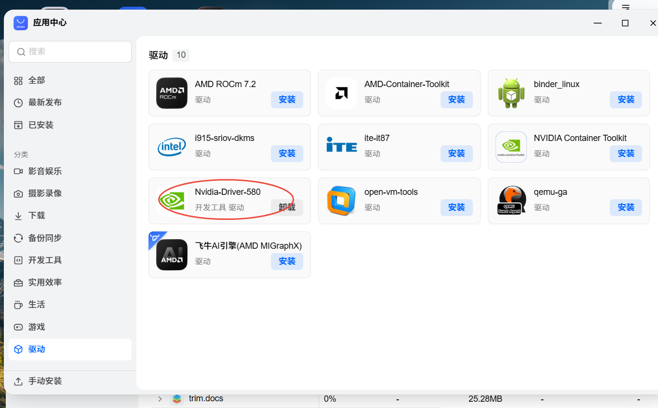Open the binder_linux Android robot icon
The width and height of the screenshot is (658, 408).
pos(511,93)
